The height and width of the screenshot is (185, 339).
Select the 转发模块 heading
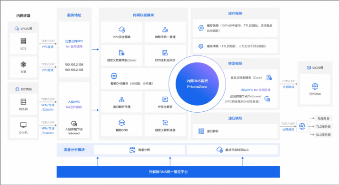(235, 63)
